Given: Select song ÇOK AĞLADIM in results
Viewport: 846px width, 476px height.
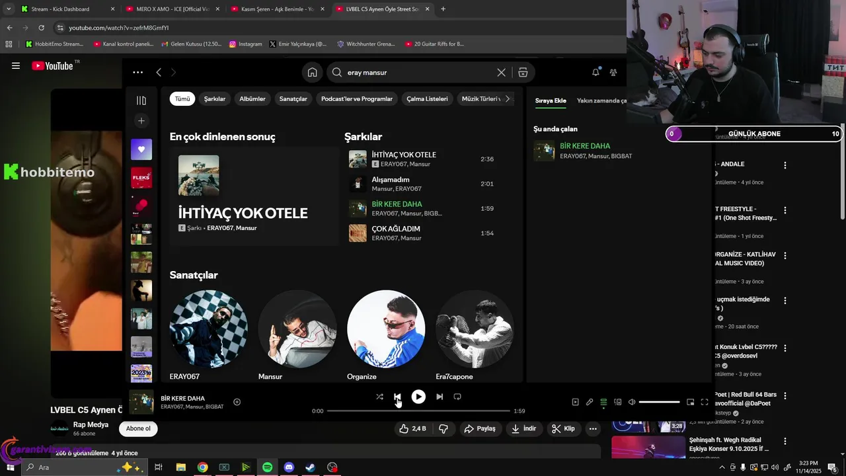Looking at the screenshot, I should click(x=396, y=229).
